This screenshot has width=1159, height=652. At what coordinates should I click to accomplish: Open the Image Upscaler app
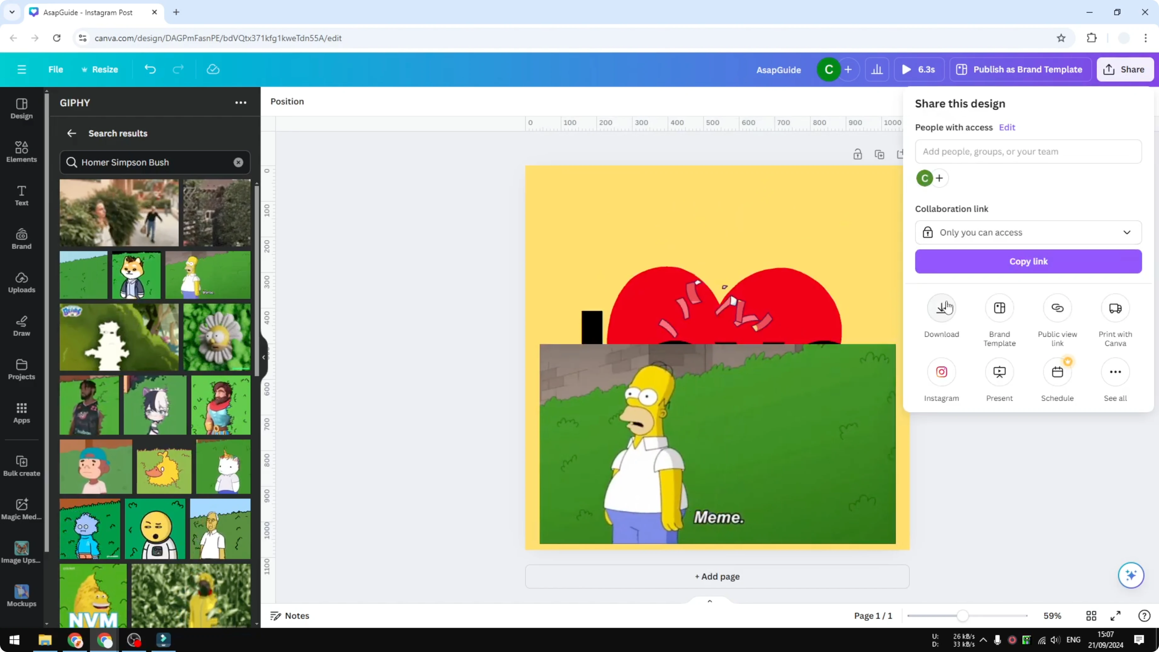click(x=22, y=553)
